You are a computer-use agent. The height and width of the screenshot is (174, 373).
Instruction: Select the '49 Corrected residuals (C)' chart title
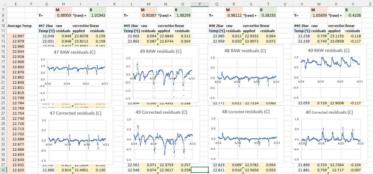[161, 112]
